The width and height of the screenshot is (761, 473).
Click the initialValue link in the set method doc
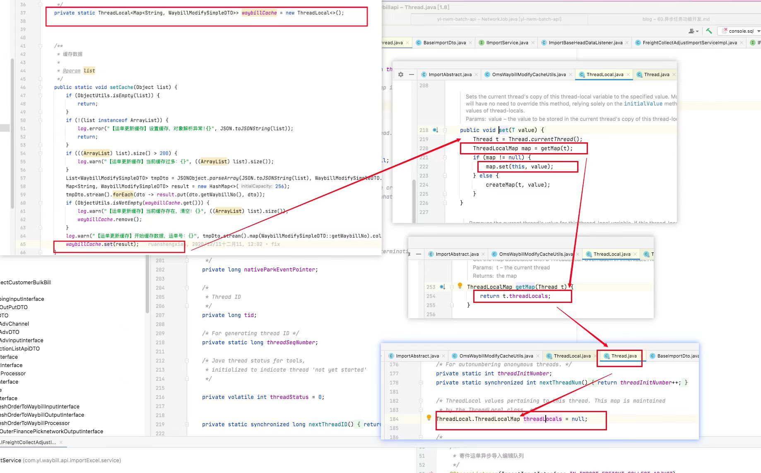coord(643,104)
